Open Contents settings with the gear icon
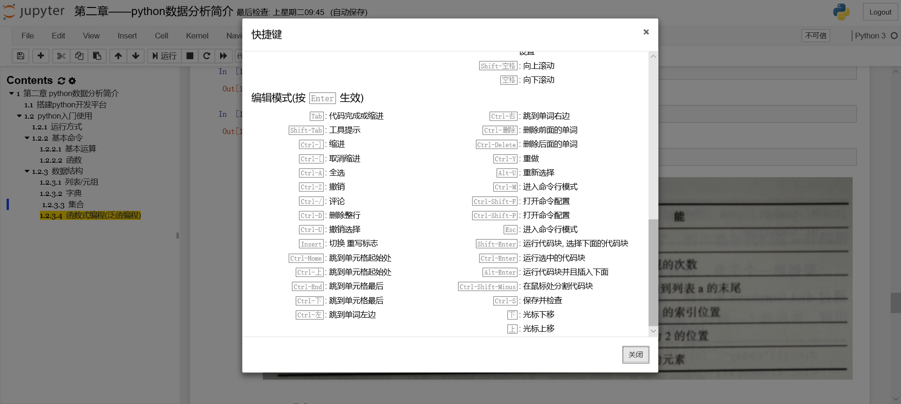 72,81
